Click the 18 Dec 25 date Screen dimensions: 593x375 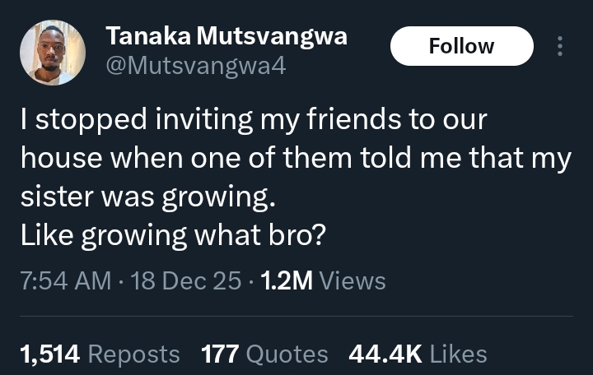188,280
